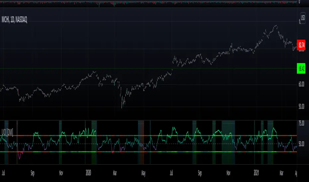Image resolution: width=309 pixels, height=182 pixels.
Task: Click the highest price peak in early 2021
Action: pos(276,26)
